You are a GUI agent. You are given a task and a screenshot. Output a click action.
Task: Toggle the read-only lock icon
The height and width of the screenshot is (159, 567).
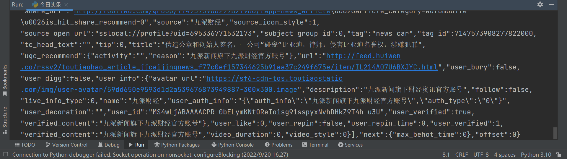click(559, 155)
